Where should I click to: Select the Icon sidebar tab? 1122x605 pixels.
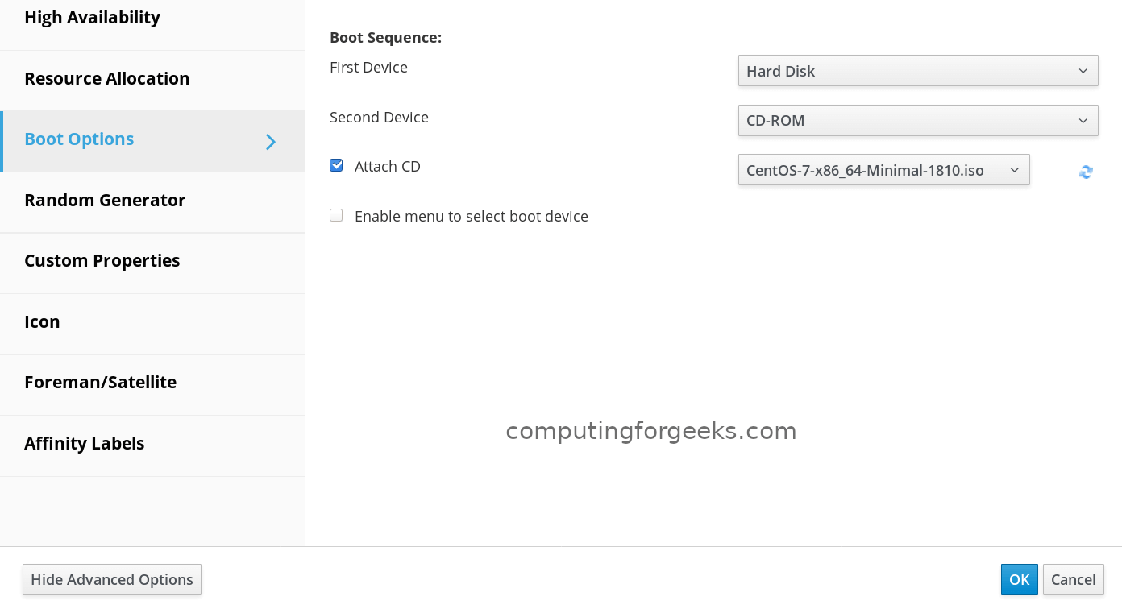point(42,322)
